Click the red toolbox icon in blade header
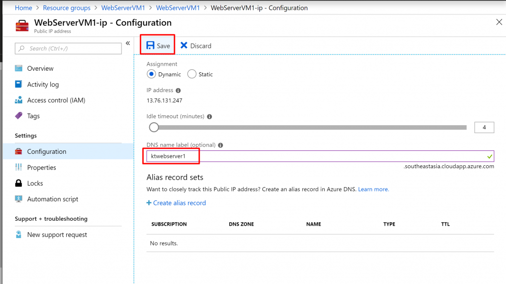Image resolution: width=506 pixels, height=284 pixels. click(22, 26)
